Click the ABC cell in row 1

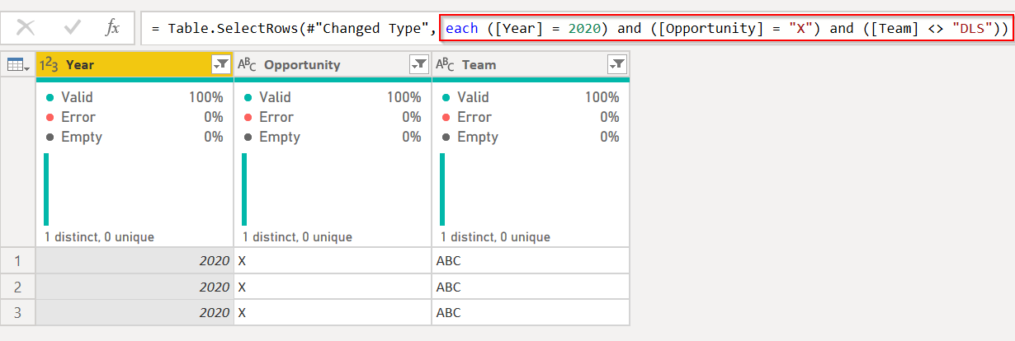[531, 261]
